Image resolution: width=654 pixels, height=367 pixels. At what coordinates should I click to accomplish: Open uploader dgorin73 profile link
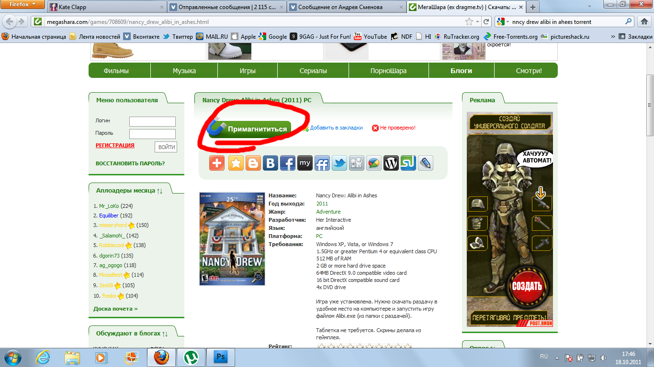pos(109,255)
